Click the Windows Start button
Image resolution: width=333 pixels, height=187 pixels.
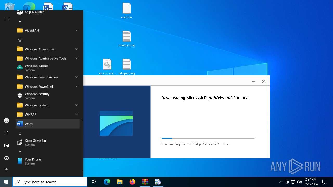(x=6, y=182)
